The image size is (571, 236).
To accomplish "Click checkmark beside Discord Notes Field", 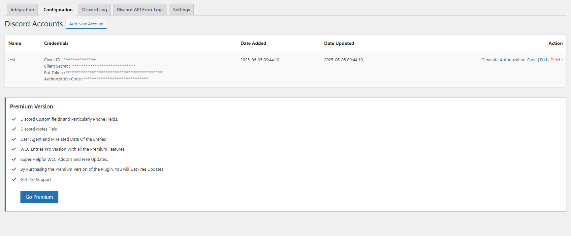I will tap(14, 129).
